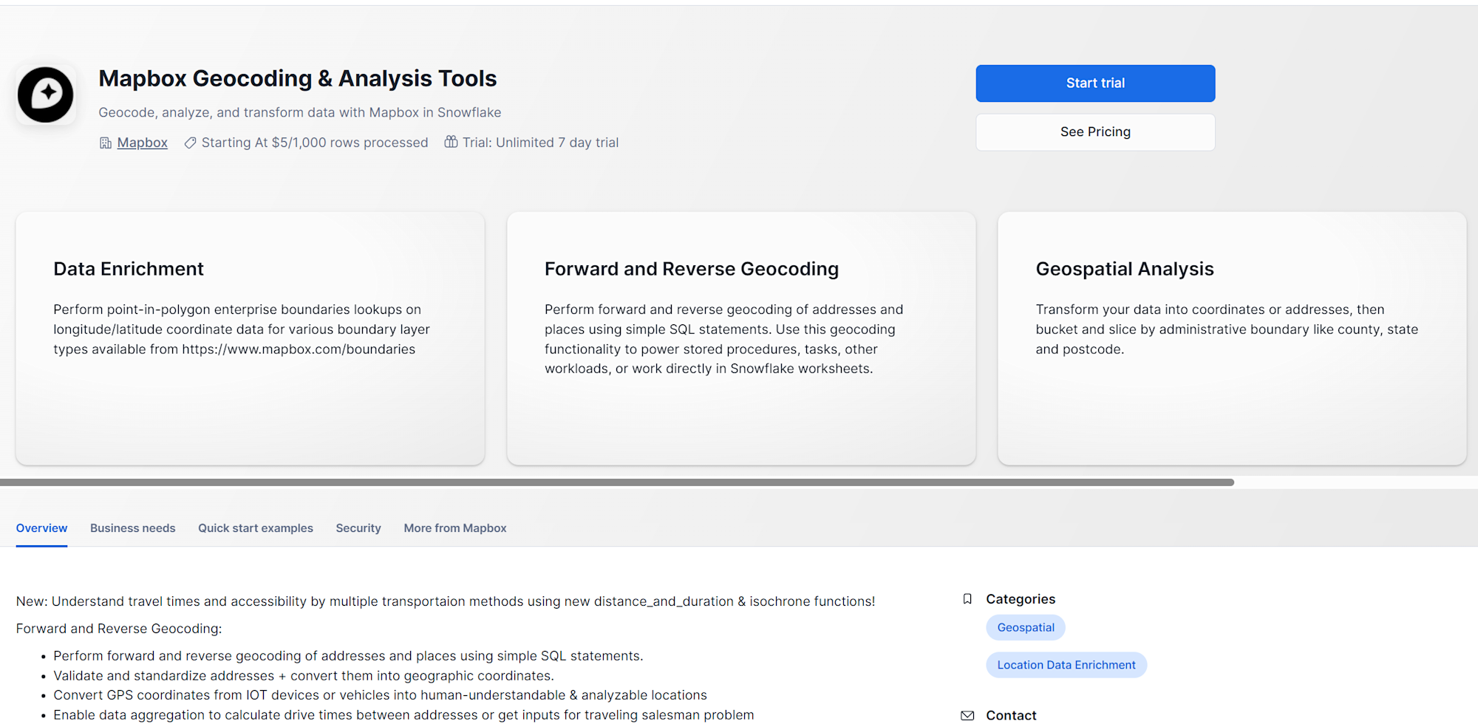Screen dimensions: 1478x724
Task: Select the Data Enrichment card
Action: pos(250,338)
